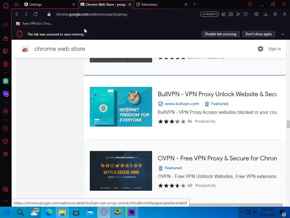This screenshot has height=218, width=290.
Task: Close the Chrome Web Store tab
Action: click(130, 5)
